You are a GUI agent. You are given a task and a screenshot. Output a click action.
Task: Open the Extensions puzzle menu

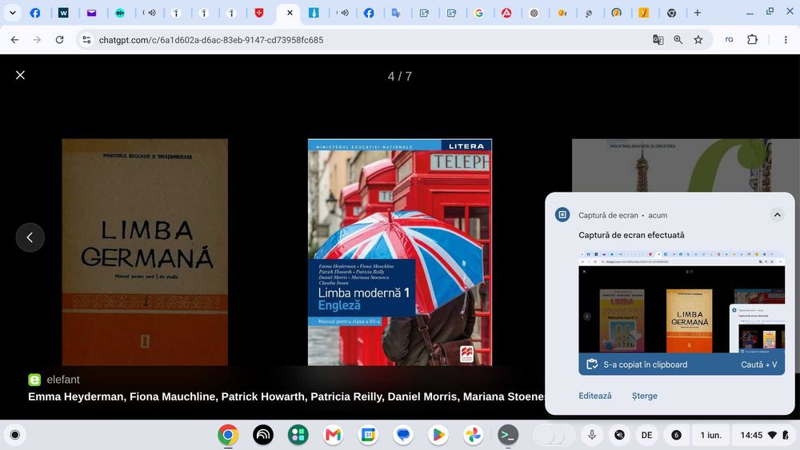(x=753, y=40)
